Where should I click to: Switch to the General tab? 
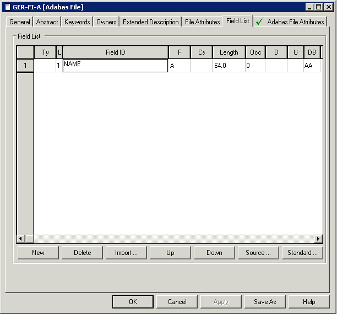20,22
